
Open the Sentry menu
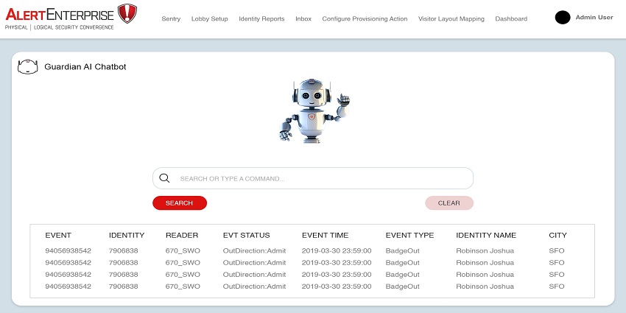coord(171,19)
